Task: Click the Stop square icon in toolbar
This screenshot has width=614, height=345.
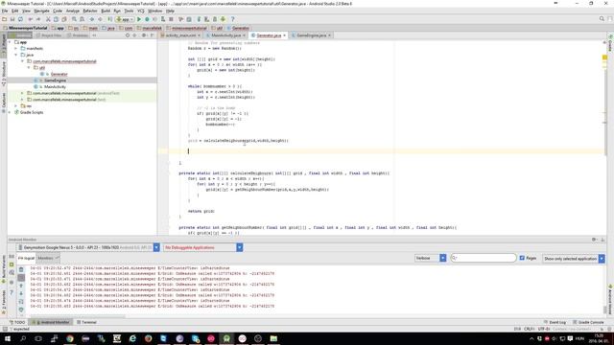Action: point(171,19)
